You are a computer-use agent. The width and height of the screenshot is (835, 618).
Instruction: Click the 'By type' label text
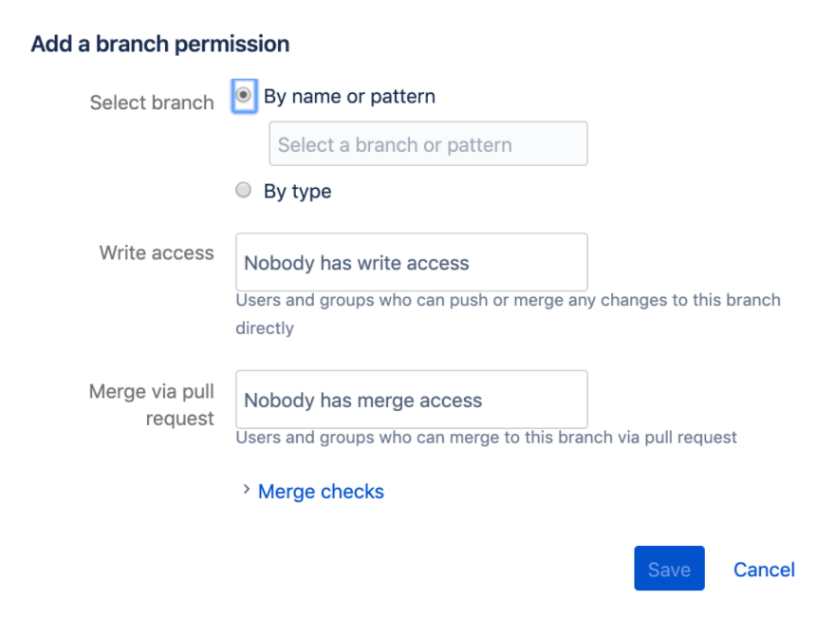[298, 191]
